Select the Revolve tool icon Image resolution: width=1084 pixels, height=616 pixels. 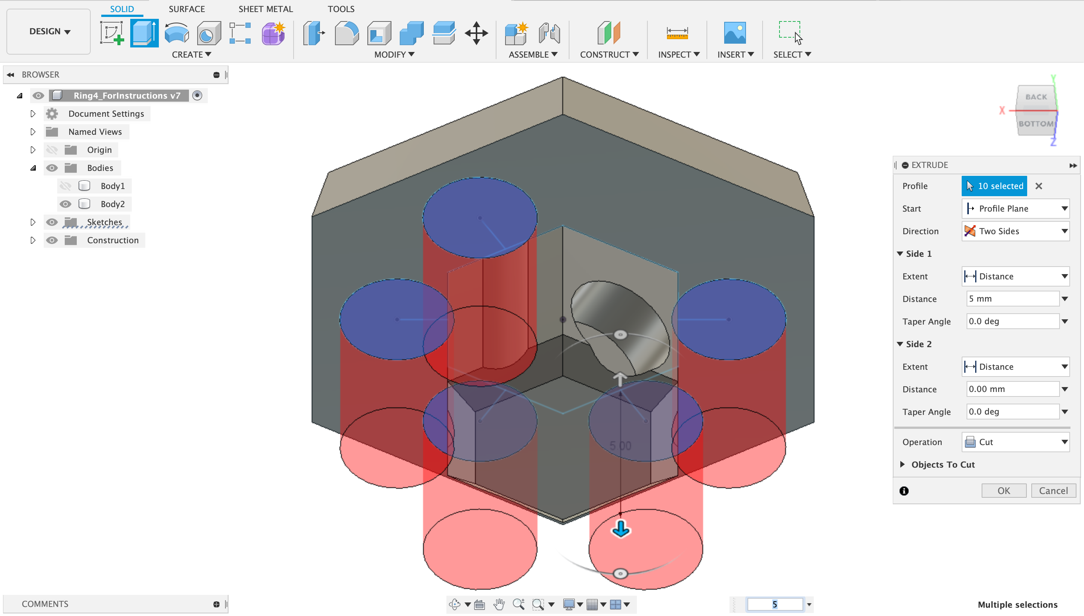click(176, 33)
